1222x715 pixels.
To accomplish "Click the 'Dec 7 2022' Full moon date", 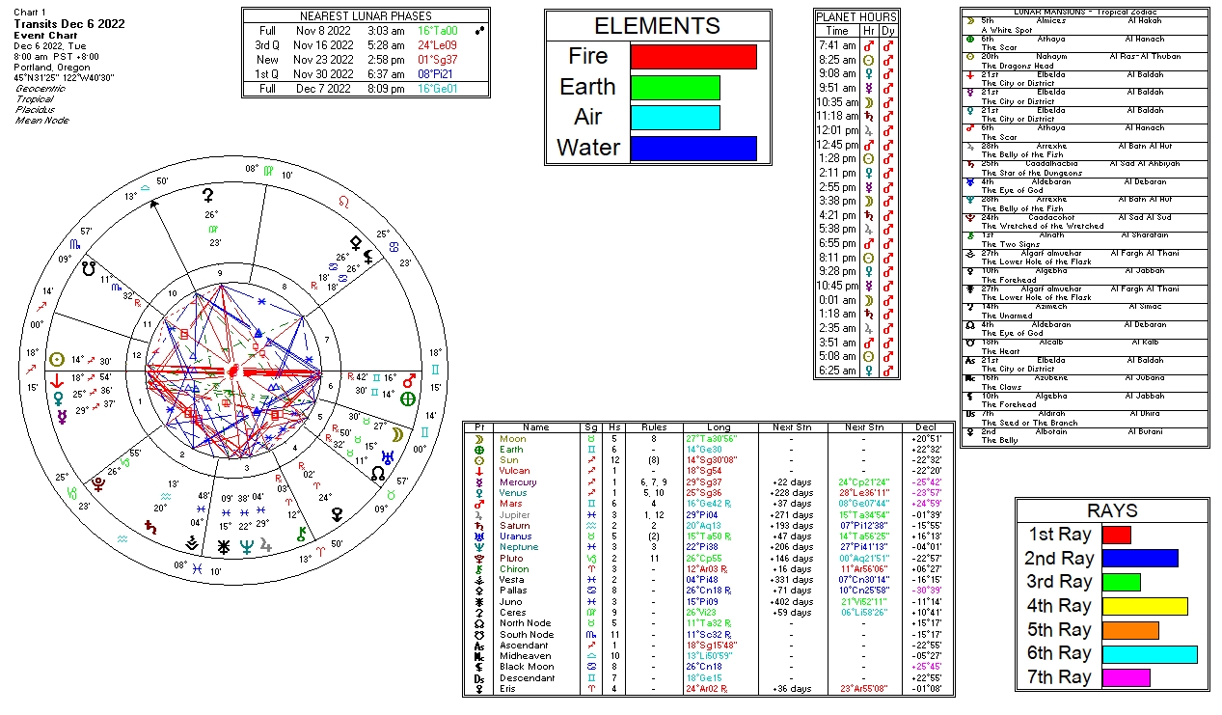I will pos(322,89).
